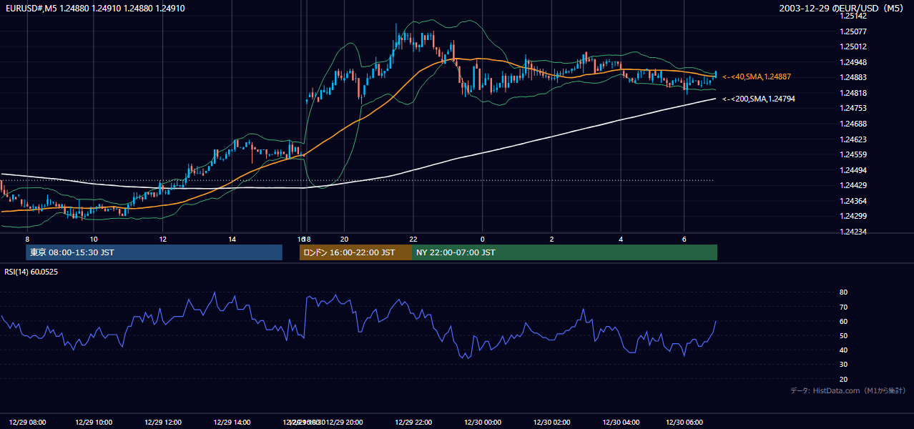
Task: Click hour label 8 under price chart
Action: tap(27, 239)
